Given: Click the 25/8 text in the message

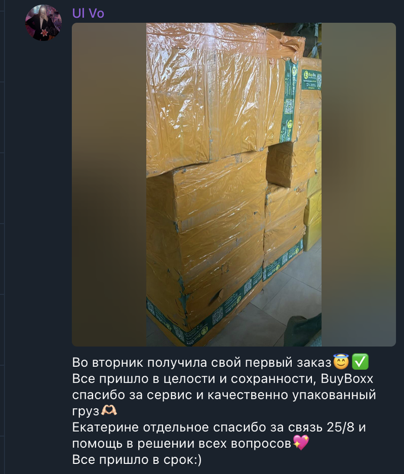Looking at the screenshot, I should pyautogui.click(x=341, y=427).
